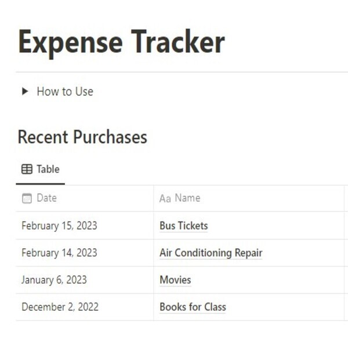Click the Recent Purchases heading
Screen dimensions: 348x348
coord(82,137)
